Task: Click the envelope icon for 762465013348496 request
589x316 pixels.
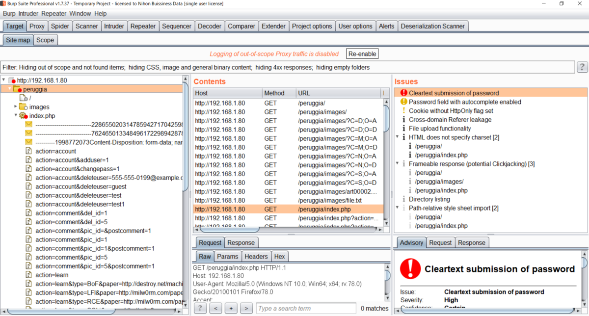Action: (28, 133)
